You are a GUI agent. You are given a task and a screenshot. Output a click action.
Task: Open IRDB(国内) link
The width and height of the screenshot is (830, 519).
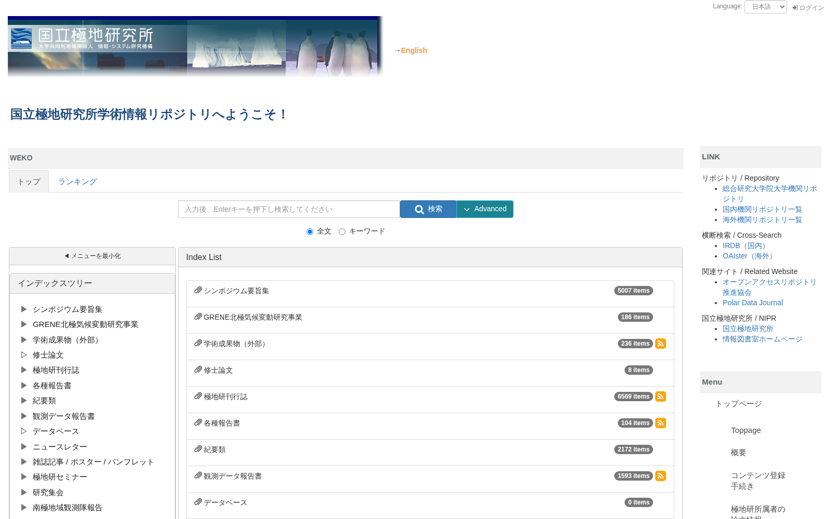(x=745, y=245)
